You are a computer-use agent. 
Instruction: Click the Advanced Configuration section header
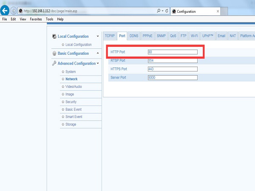(76, 63)
